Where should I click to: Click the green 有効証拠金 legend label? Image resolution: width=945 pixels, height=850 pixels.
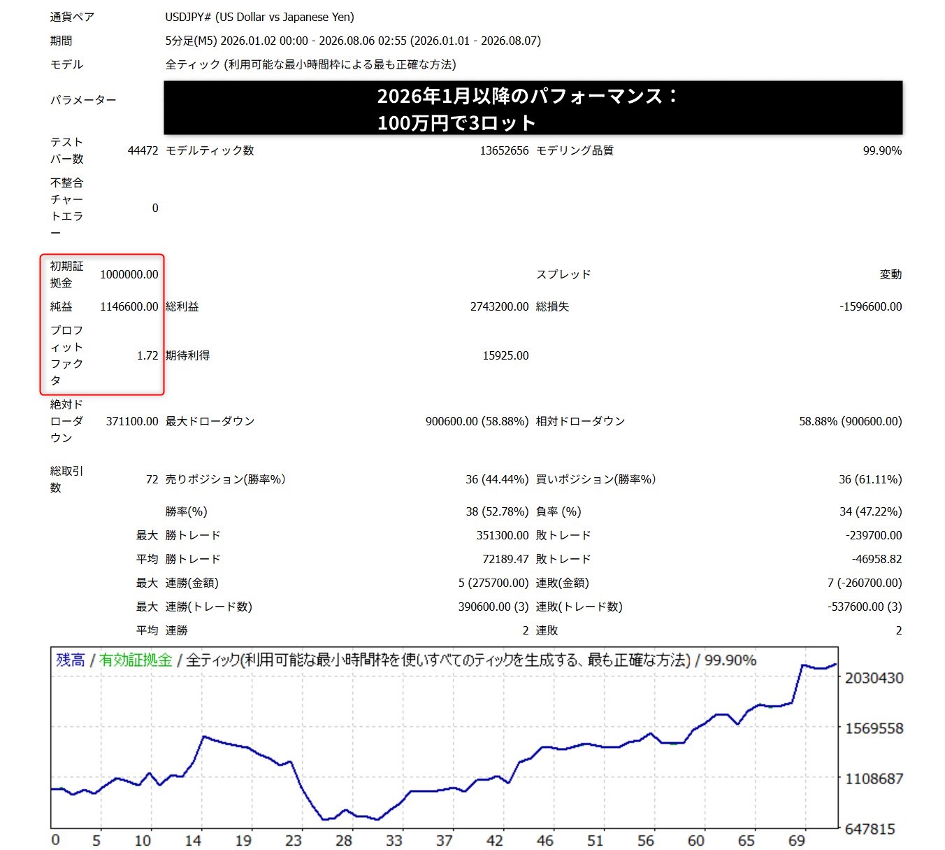(136, 660)
